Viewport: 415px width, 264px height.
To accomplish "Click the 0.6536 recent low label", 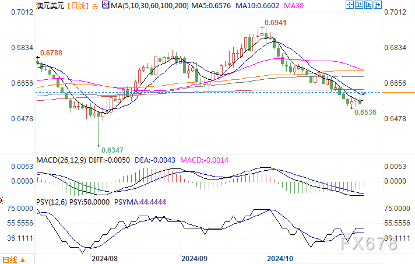I will tap(365, 111).
